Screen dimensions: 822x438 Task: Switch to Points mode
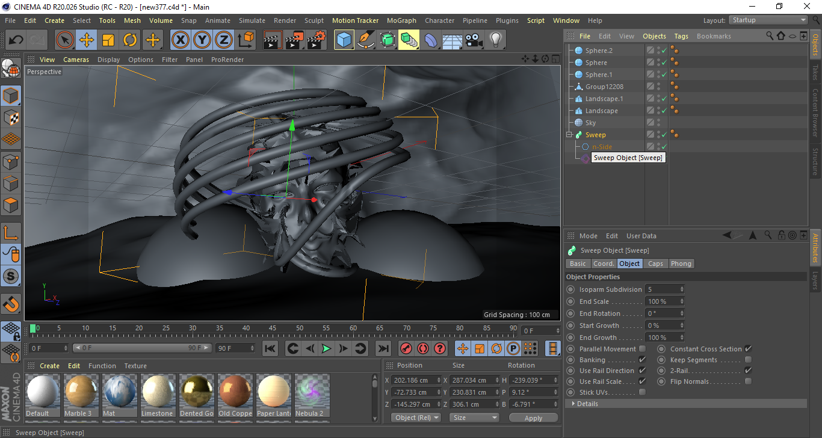tap(11, 161)
